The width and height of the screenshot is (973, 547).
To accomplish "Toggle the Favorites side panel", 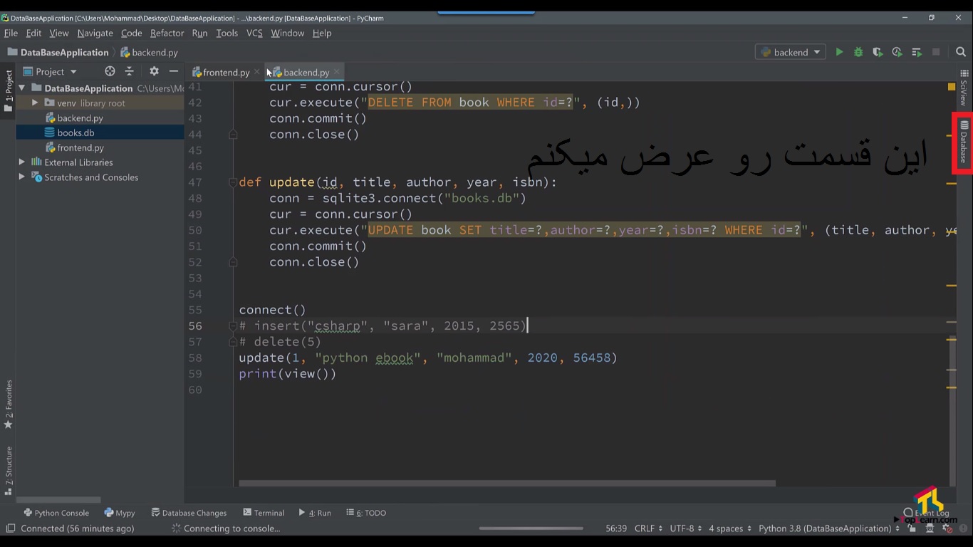I will (9, 404).
